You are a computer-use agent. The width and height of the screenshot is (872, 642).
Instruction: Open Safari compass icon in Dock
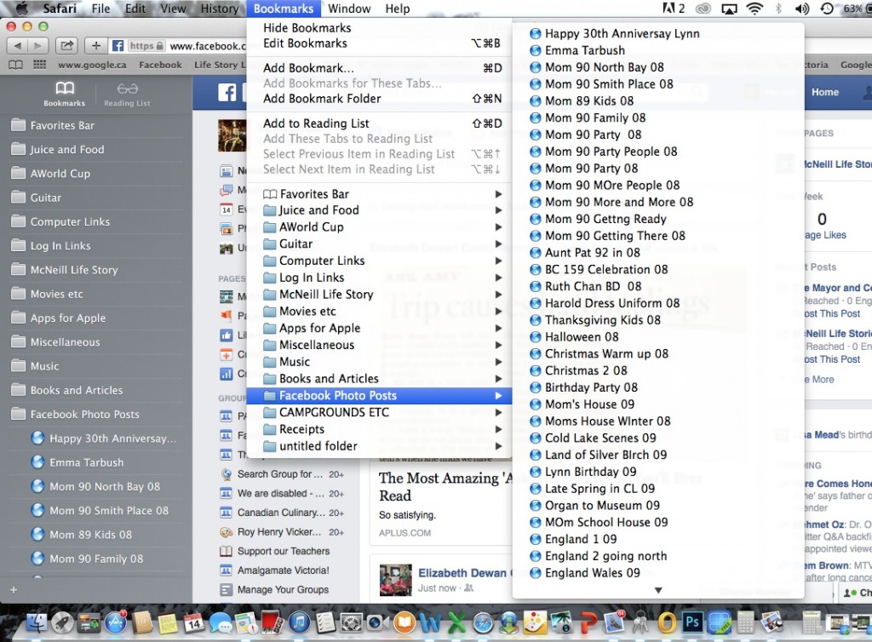483,623
